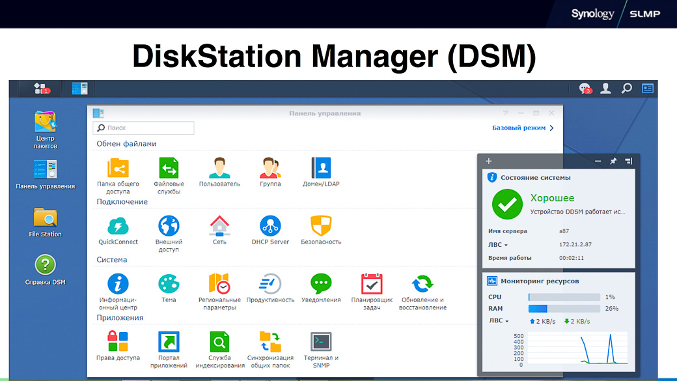Click the green Хорошее status checkmark
677x381 pixels.
[507, 205]
